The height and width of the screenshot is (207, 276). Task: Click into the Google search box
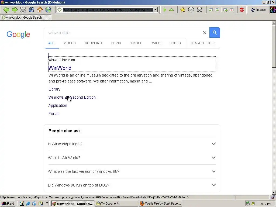[123, 33]
